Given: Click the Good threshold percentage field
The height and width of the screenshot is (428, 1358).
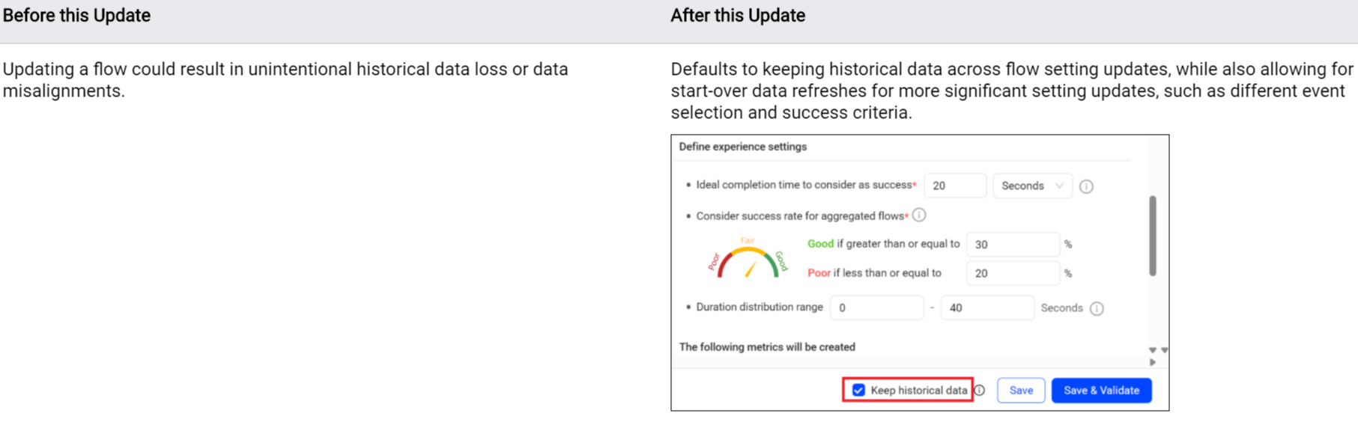Looking at the screenshot, I should point(1012,245).
